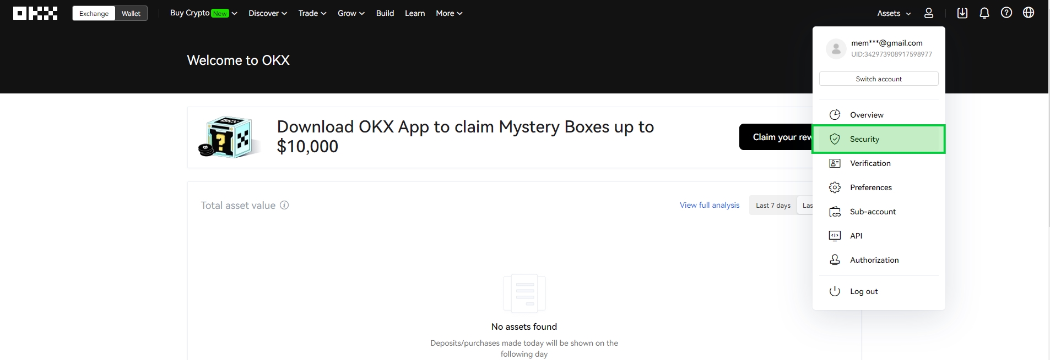Open the user profile icon
The width and height of the screenshot is (1050, 360).
929,13
